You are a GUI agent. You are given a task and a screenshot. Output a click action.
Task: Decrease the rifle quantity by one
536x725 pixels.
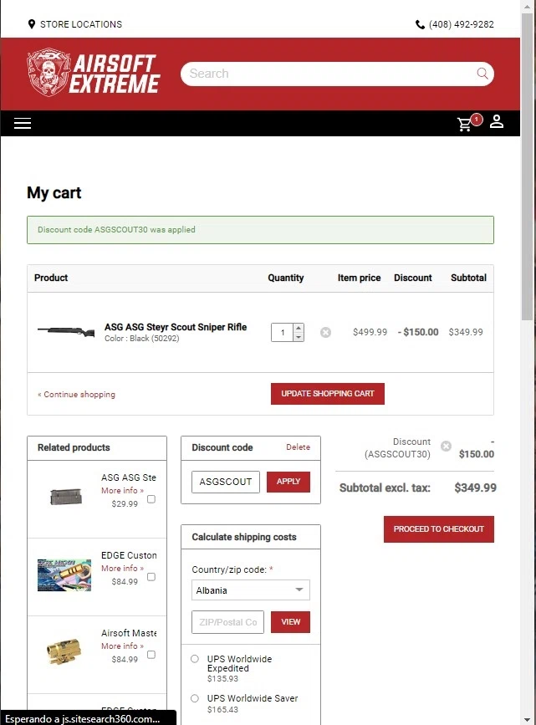(299, 337)
